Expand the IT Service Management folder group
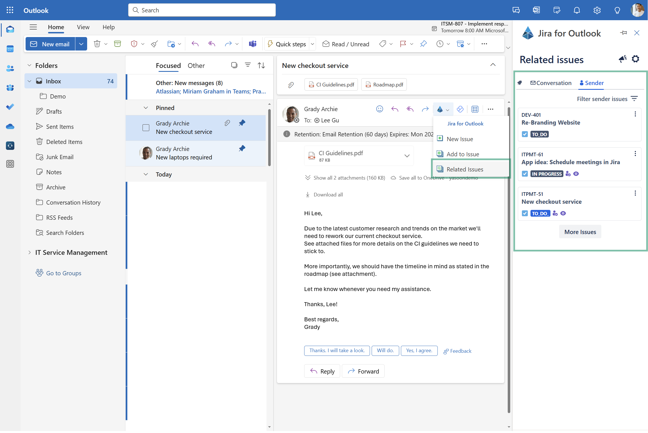Image resolution: width=648 pixels, height=433 pixels. (30, 253)
